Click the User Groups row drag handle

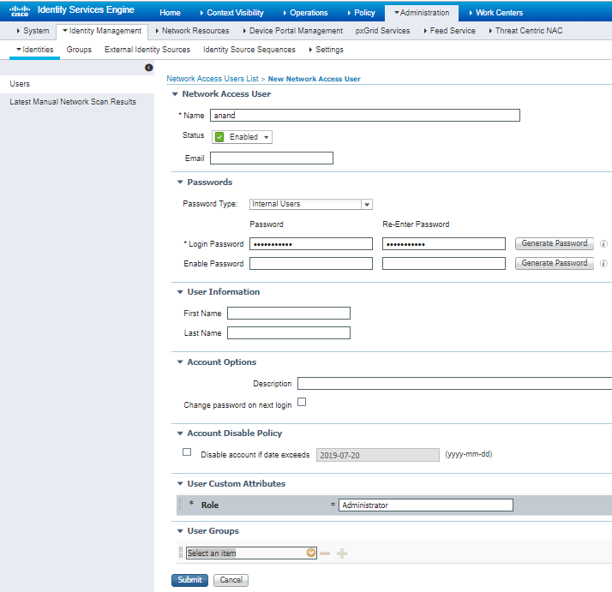pos(181,553)
